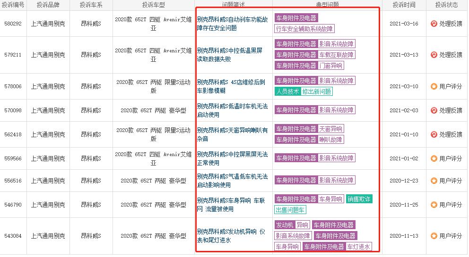Click 投诉车型 column header

[153, 5]
